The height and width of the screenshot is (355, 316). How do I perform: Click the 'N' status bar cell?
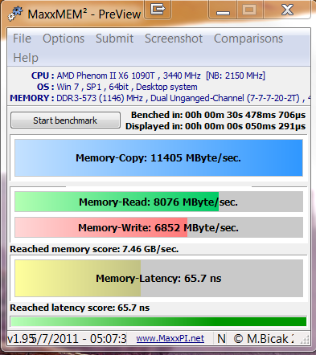[x=221, y=339]
